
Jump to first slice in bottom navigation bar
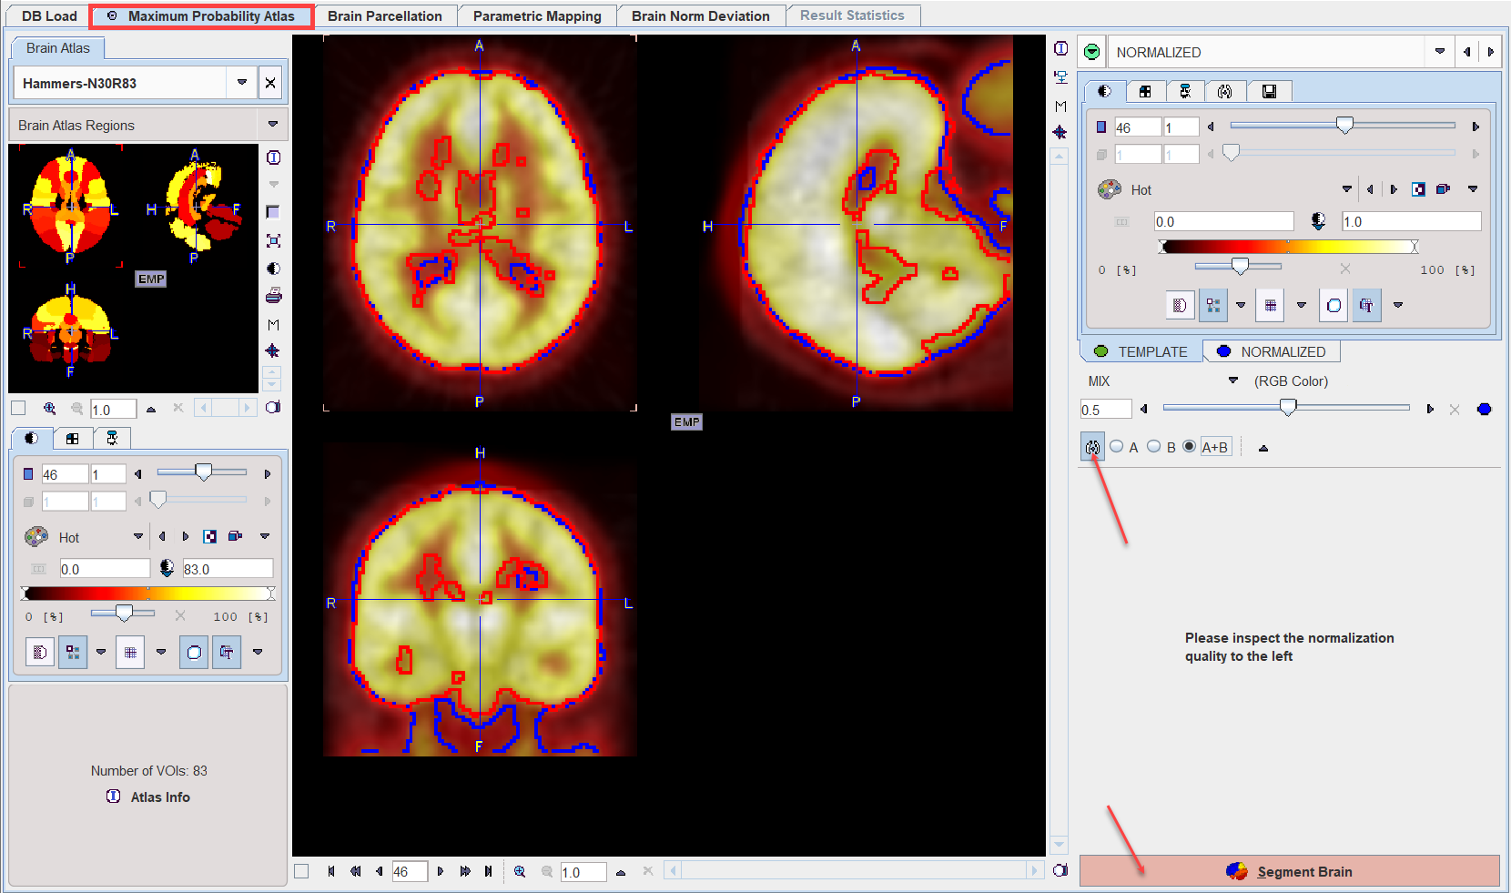(x=331, y=871)
